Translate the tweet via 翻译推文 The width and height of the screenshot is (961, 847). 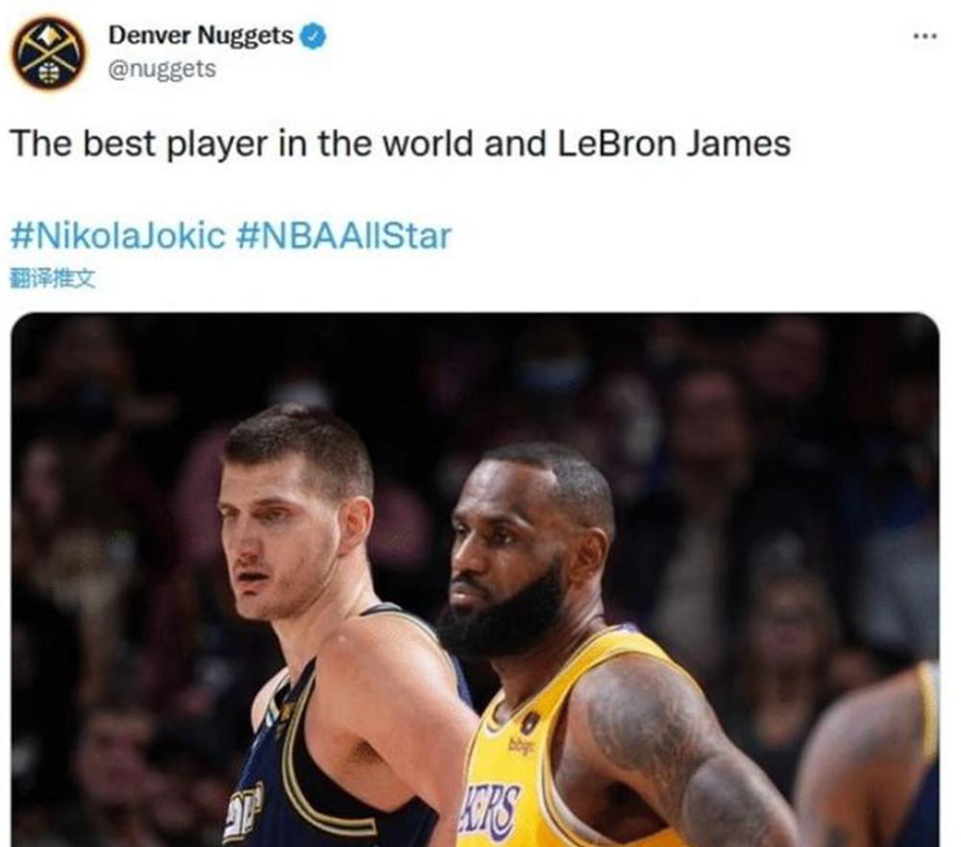[x=53, y=279]
